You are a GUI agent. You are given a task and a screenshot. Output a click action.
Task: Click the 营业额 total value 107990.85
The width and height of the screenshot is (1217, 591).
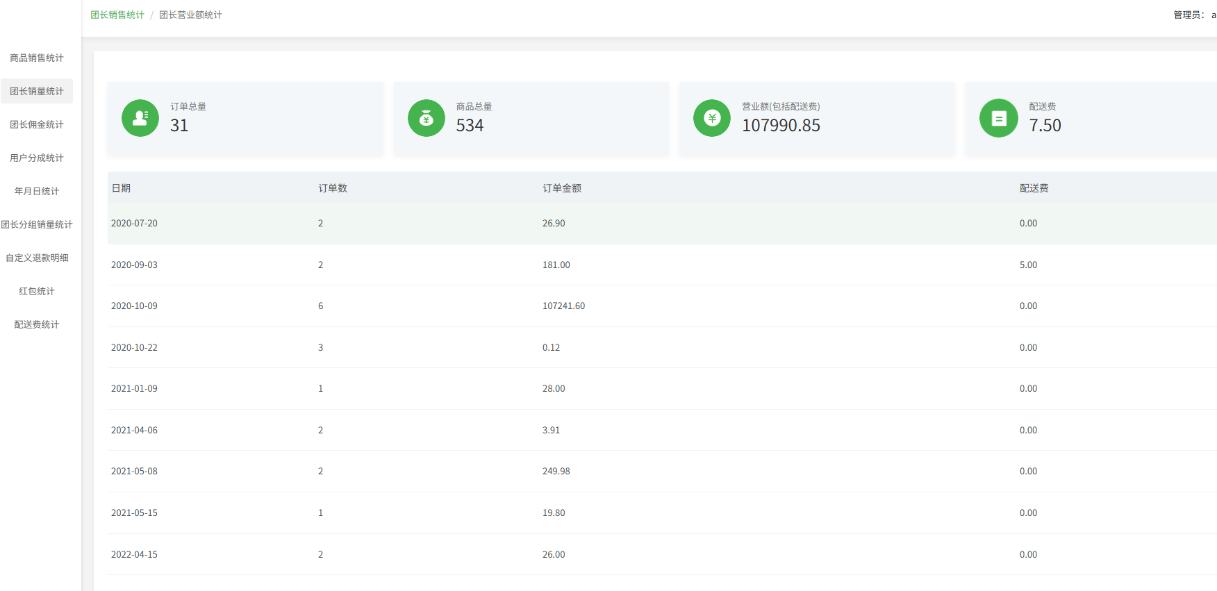click(x=781, y=126)
